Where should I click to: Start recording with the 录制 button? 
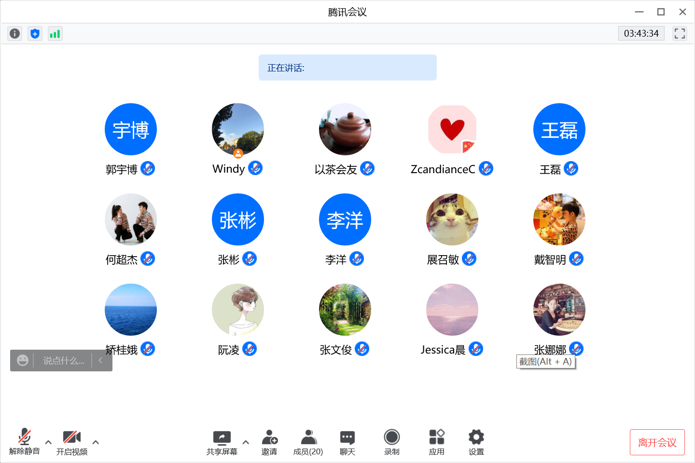pos(391,442)
